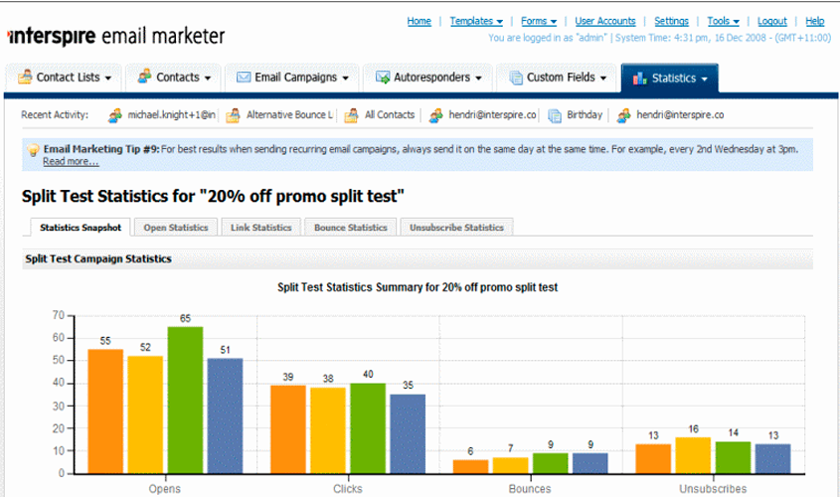Click the Statistics chart icon
Image resolution: width=840 pixels, height=497 pixels.
pos(639,78)
